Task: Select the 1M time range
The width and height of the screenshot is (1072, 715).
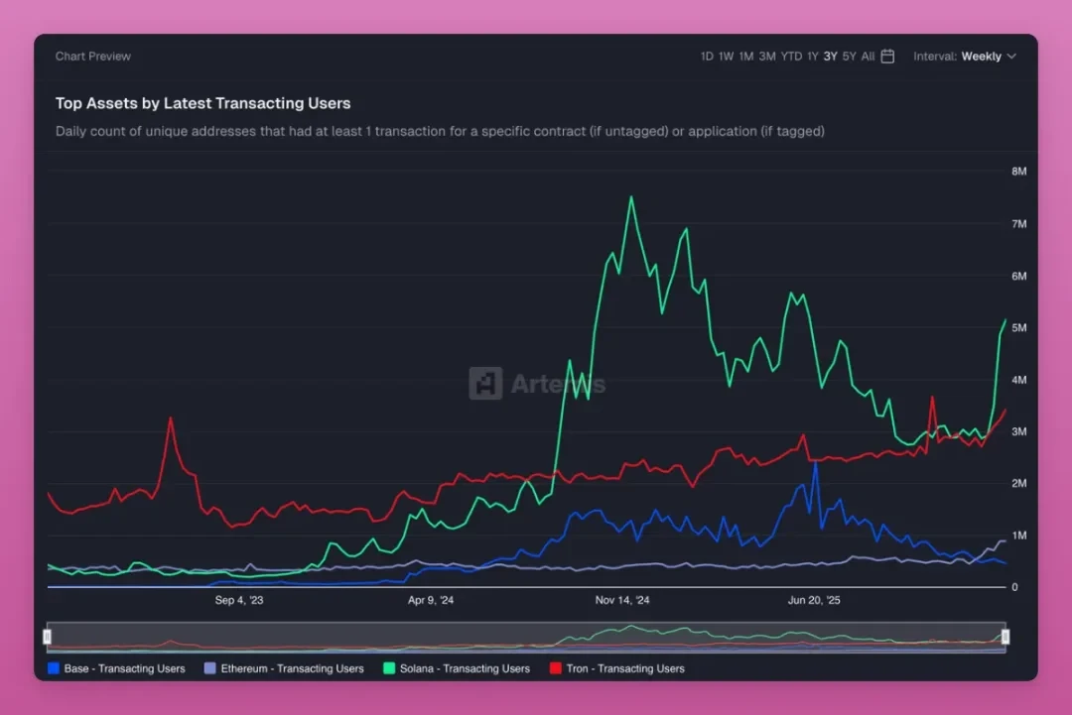Action: (x=744, y=57)
